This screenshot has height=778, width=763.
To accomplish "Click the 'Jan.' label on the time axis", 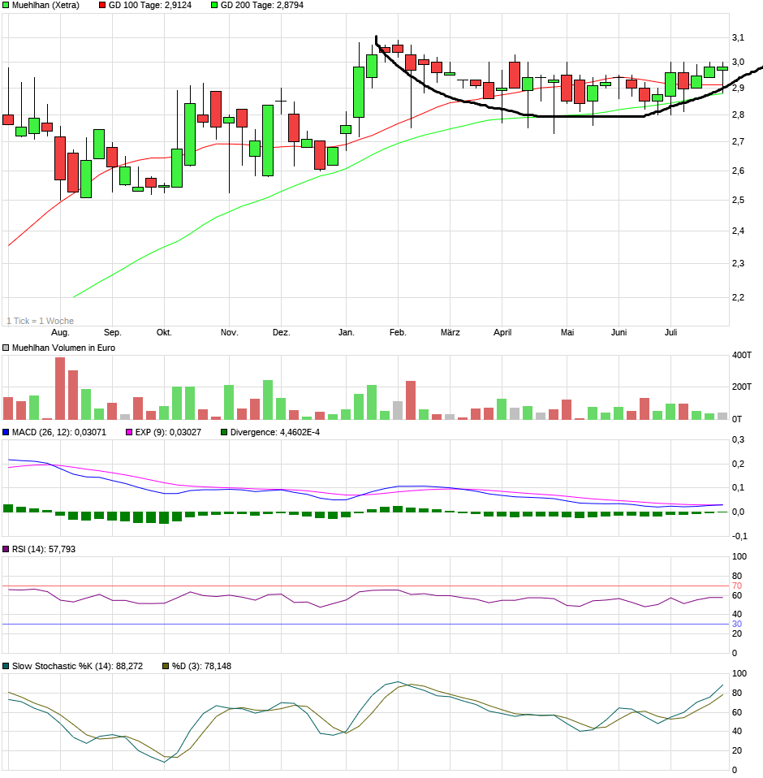I will click(x=347, y=333).
